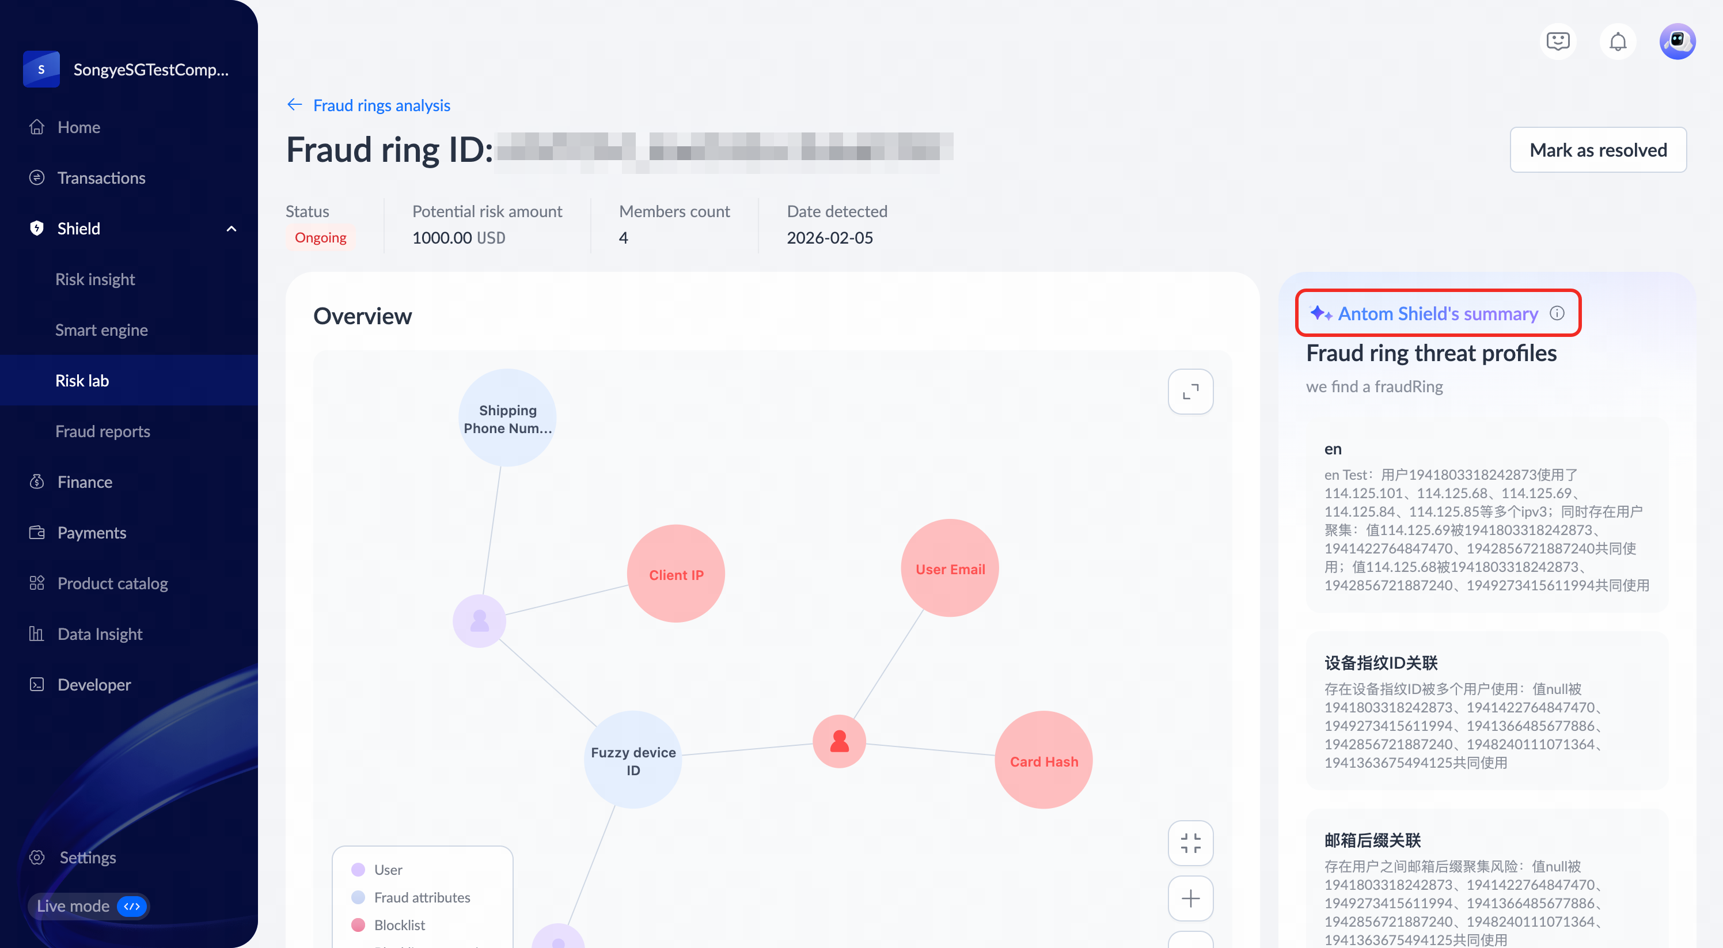The image size is (1723, 948).
Task: Toggle the Live mode switch
Action: click(132, 906)
